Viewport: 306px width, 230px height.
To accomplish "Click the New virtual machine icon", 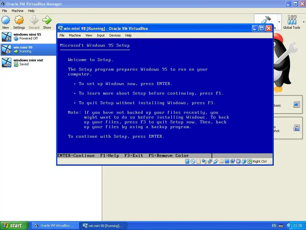I will click(x=5, y=20).
